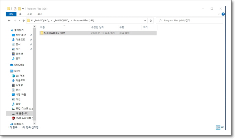Click Program Files (x86) breadcrumb segment
Image resolution: width=235 pixels, height=139 pixels.
click(x=84, y=21)
